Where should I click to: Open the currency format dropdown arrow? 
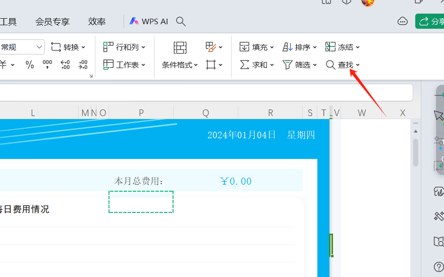pyautogui.click(x=13, y=65)
